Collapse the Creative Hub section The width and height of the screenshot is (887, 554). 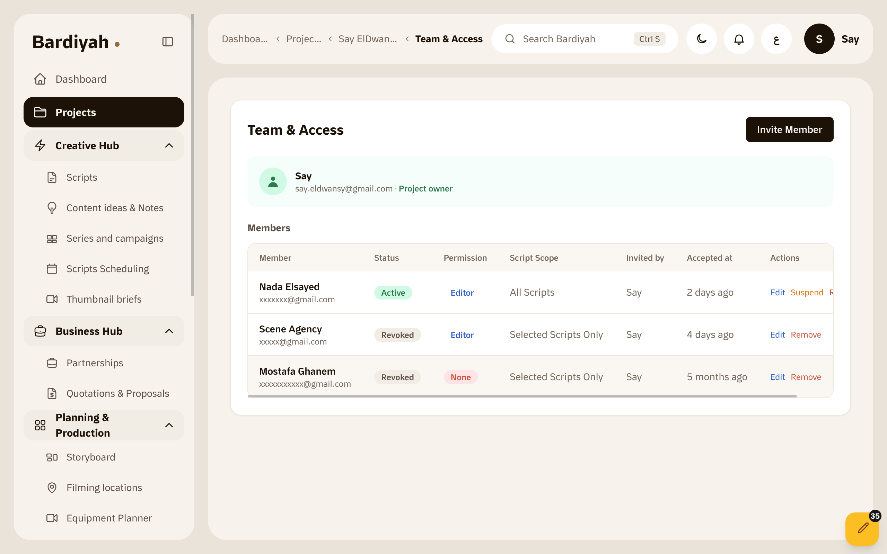tap(104, 145)
